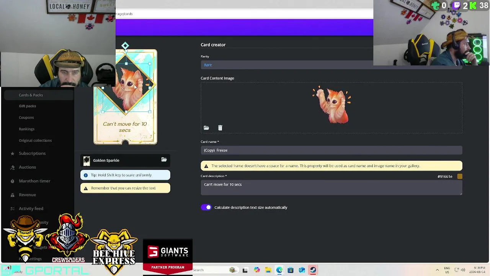
Task: Open Microsoft Edge from taskbar
Action: (x=279, y=270)
